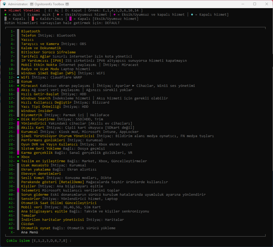Click the Hızlı Kullanıcı Değiştir entry
Viewport: 273px width, 247px height.
46,102
